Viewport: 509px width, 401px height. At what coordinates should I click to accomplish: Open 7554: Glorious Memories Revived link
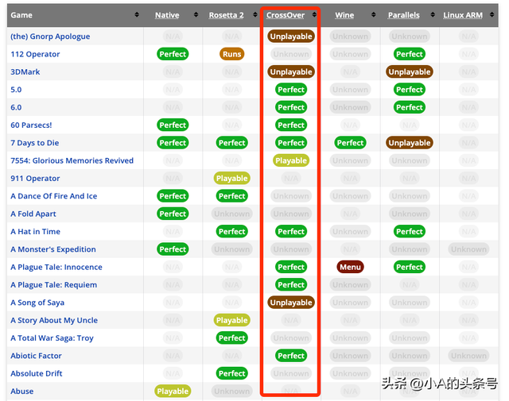pos(72,160)
